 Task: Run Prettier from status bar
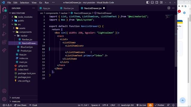click(160, 105)
